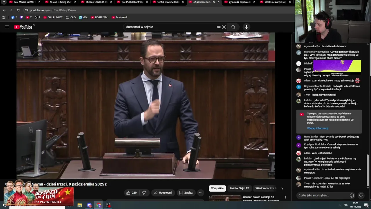This screenshot has width=371, height=209.
Task: Open the apps grid in bookmarks bar
Action: point(4,17)
